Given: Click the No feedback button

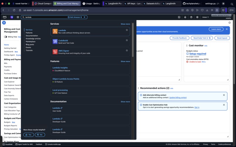Looking at the screenshot, I should (x=40, y=135).
